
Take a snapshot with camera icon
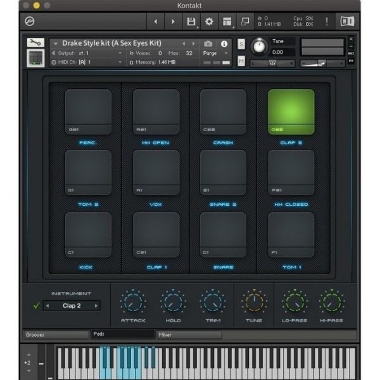(x=208, y=44)
